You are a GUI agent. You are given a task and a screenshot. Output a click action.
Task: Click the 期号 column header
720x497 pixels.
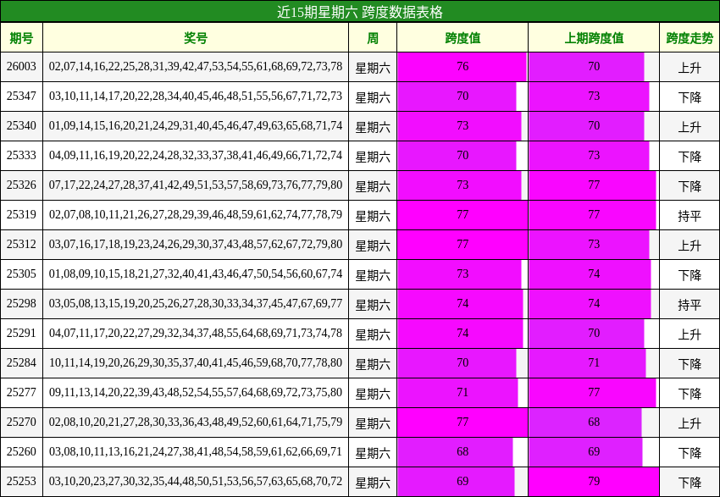[22, 38]
